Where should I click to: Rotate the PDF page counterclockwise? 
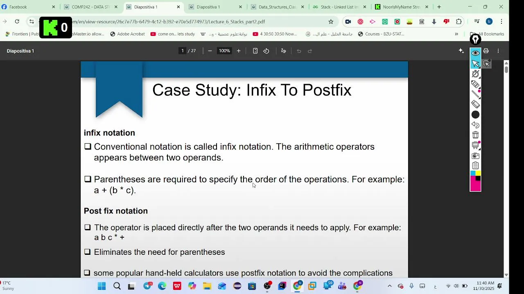[x=266, y=51]
